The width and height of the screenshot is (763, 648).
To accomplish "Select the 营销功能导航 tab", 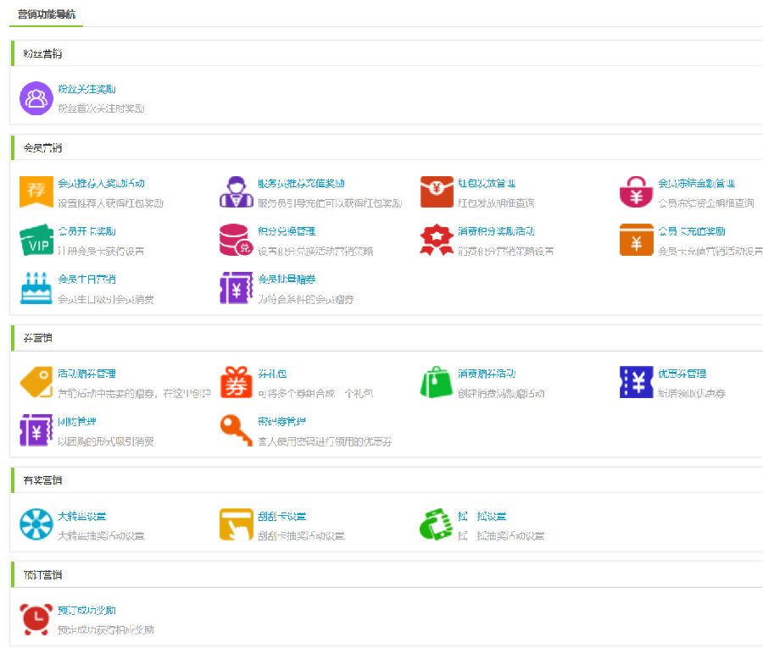I will [47, 14].
